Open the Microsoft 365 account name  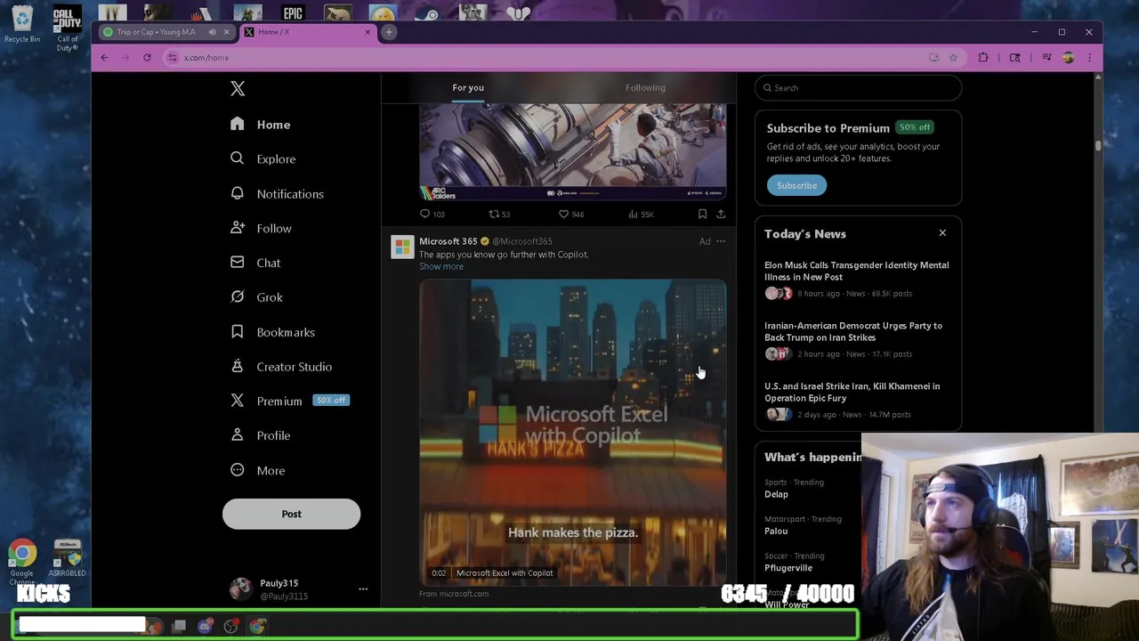point(448,241)
